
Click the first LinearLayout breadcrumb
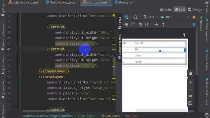(x=87, y=116)
